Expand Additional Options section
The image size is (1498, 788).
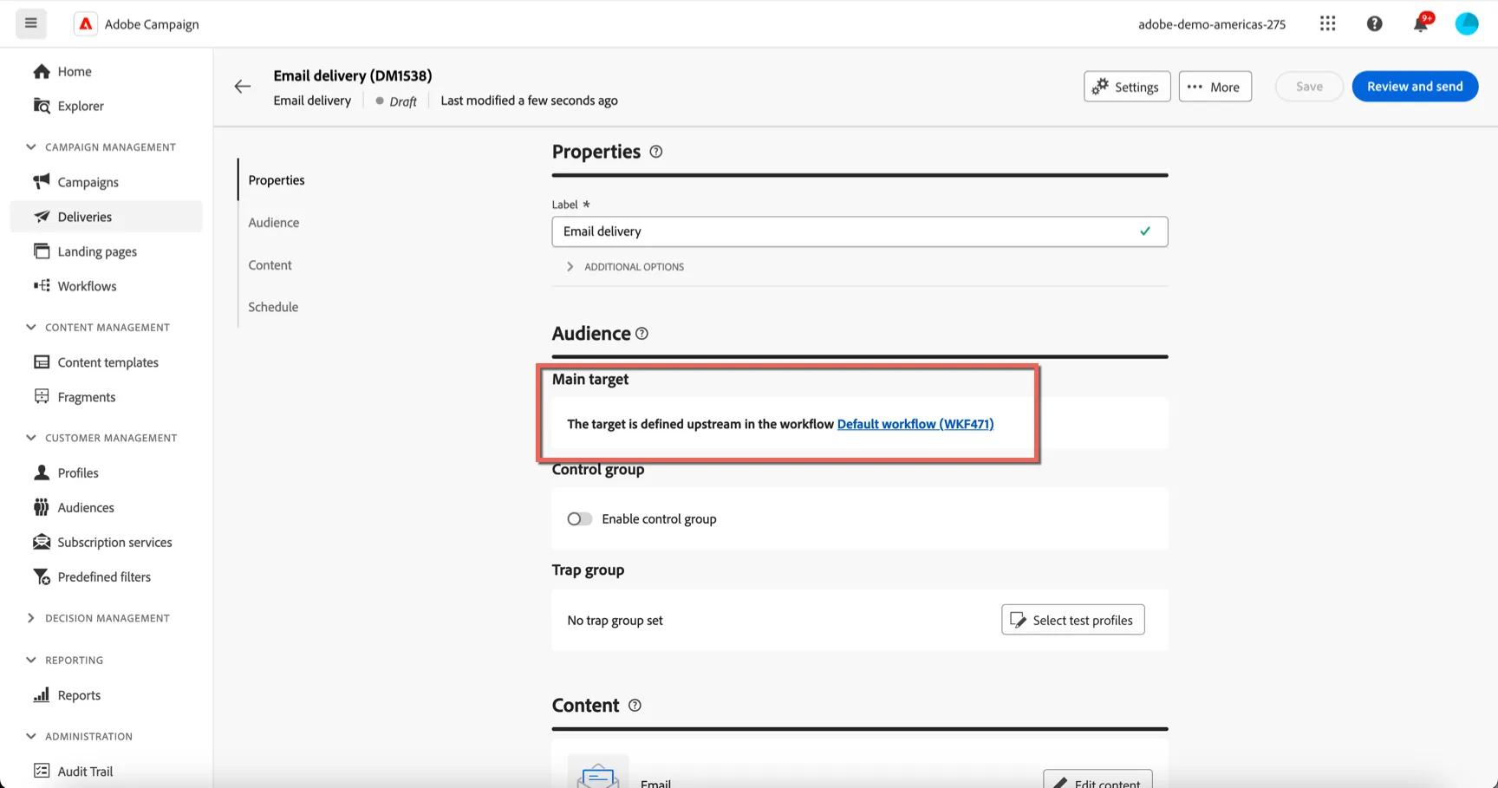pos(625,267)
